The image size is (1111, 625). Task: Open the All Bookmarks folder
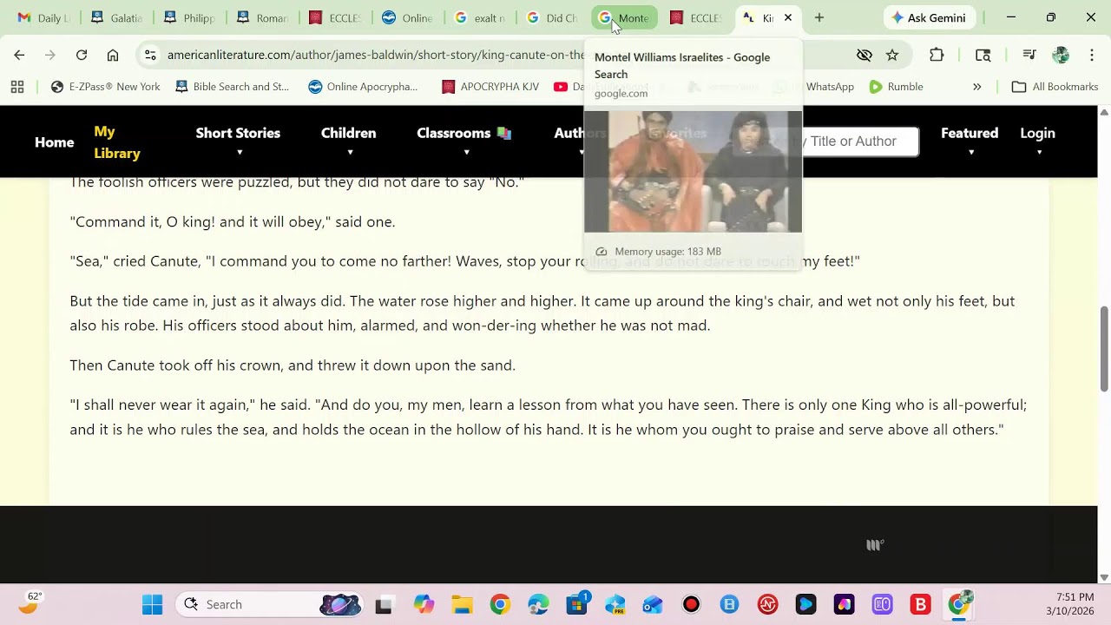[x=1055, y=87]
